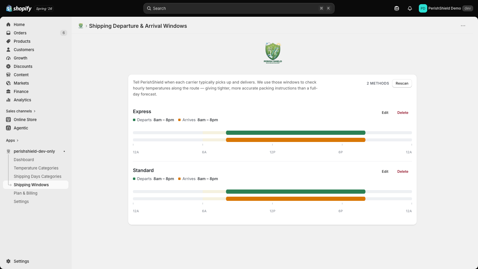Screen dimensions: 478x269
Task: Edit the Express shipping method
Action: [385, 113]
